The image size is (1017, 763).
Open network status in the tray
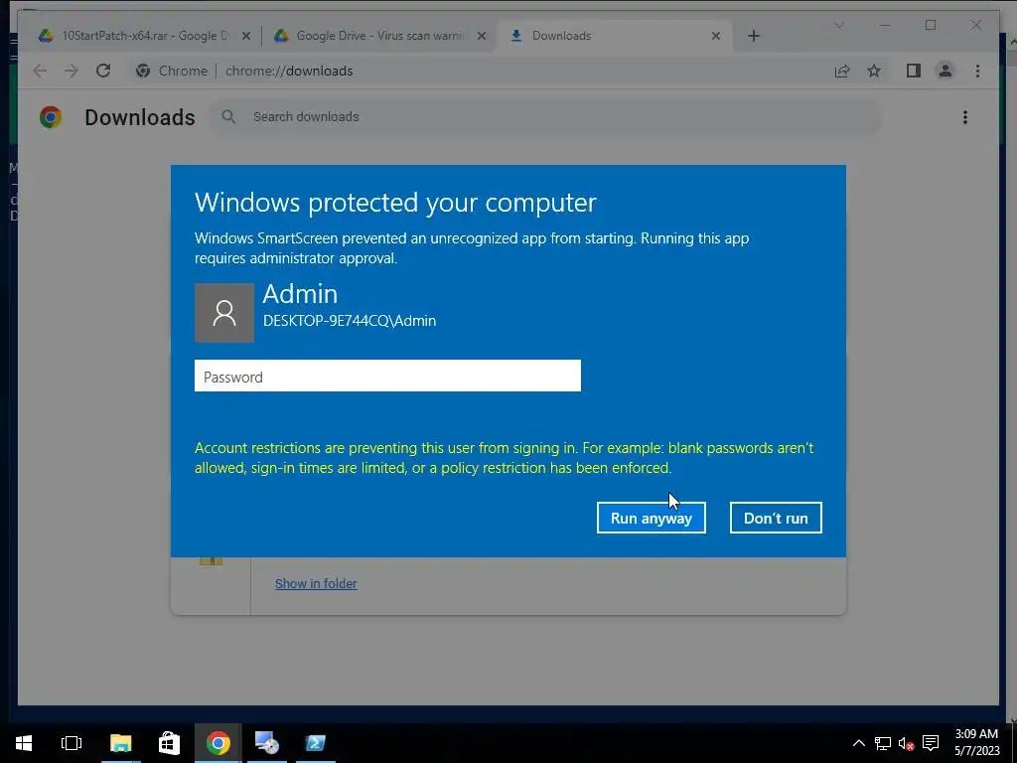[882, 743]
